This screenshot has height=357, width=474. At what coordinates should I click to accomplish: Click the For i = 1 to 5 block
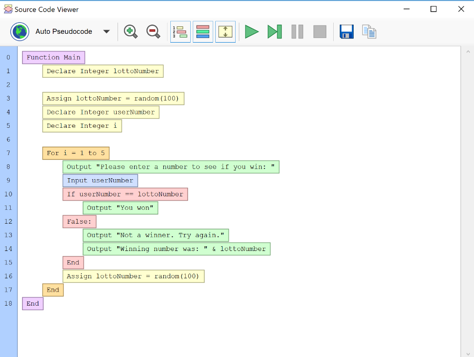point(76,153)
